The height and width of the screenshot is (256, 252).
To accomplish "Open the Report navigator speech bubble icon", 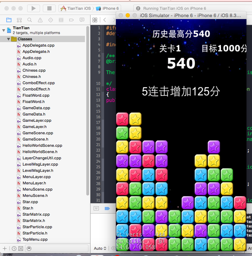I will point(82,20).
